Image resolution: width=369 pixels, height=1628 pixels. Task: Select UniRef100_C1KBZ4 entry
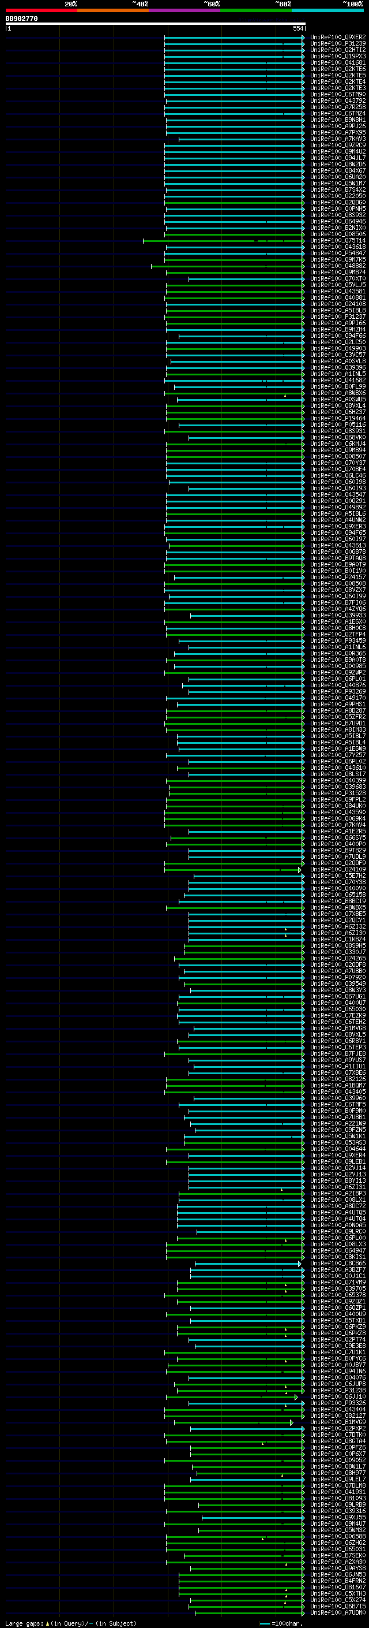(x=337, y=940)
